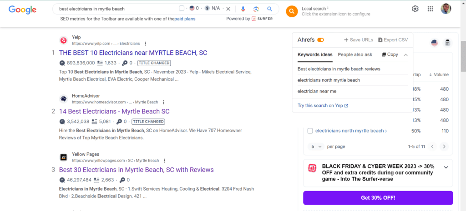Click keyword key icon in Yellow Pages result
The image size is (466, 211).
(x=122, y=180)
